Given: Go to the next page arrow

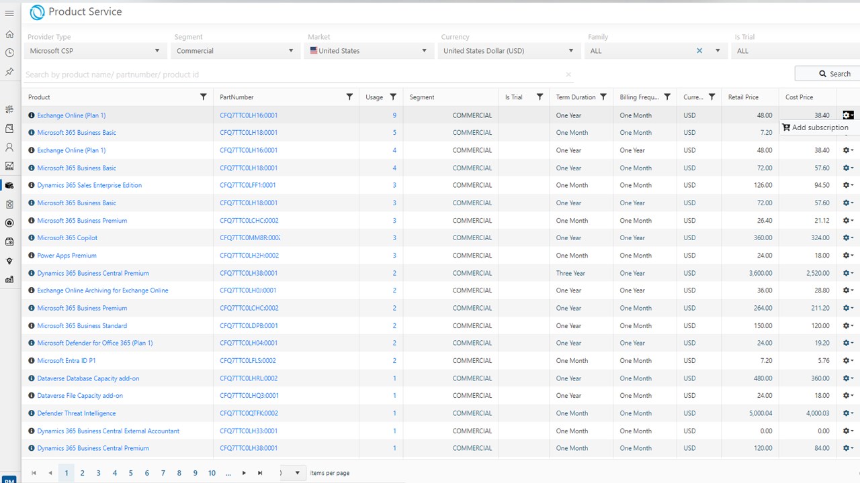Looking at the screenshot, I should point(244,473).
